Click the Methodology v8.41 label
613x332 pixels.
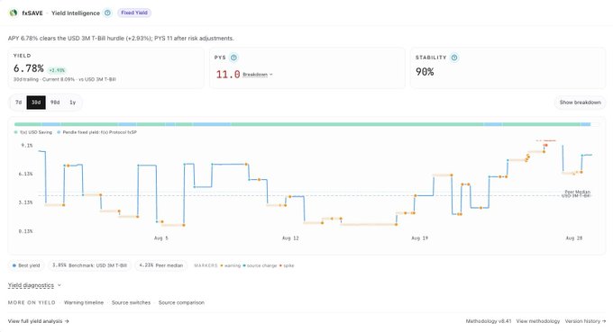489,321
